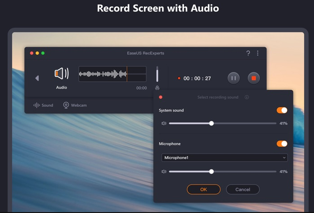Click the speaker icon beside Microphone slider
The width and height of the screenshot is (314, 213).
click(164, 171)
